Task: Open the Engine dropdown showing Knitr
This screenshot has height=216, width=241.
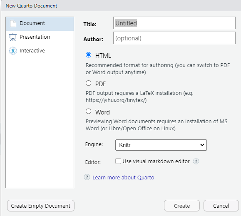Action: point(161,145)
